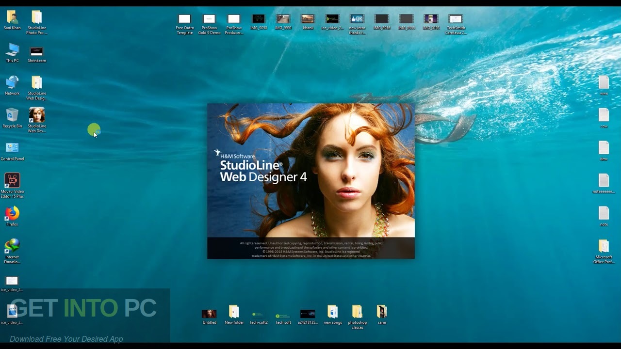Select the IMG_9991 video file
Viewport: 621px width, 349px height.
[x=283, y=19]
